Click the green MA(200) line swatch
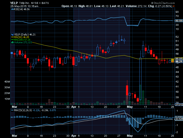The height and width of the screenshot is (138, 183). (12, 40)
